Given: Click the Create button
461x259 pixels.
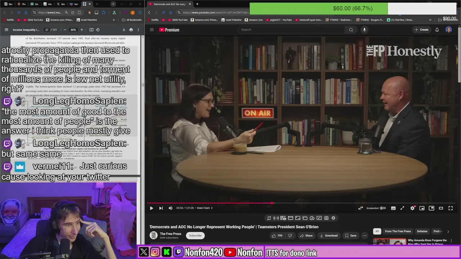Looking at the screenshot, I should click(421, 29).
